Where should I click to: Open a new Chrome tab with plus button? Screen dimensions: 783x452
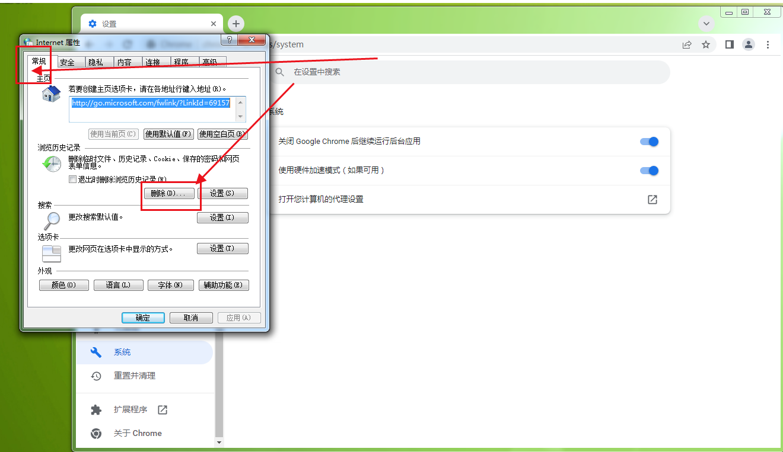tap(236, 24)
